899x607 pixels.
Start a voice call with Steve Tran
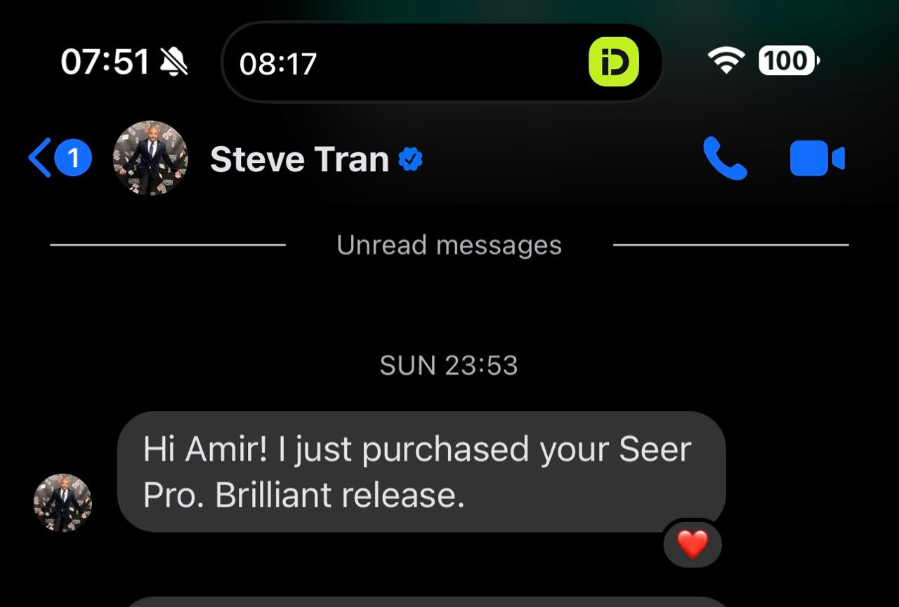[x=725, y=159]
